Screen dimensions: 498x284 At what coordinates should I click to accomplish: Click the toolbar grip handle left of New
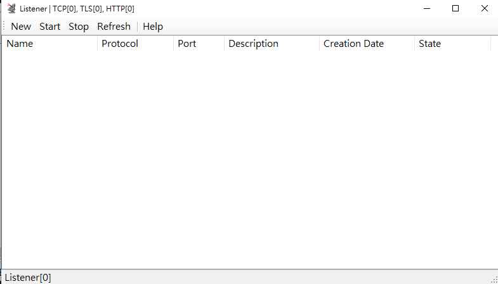tap(4, 27)
